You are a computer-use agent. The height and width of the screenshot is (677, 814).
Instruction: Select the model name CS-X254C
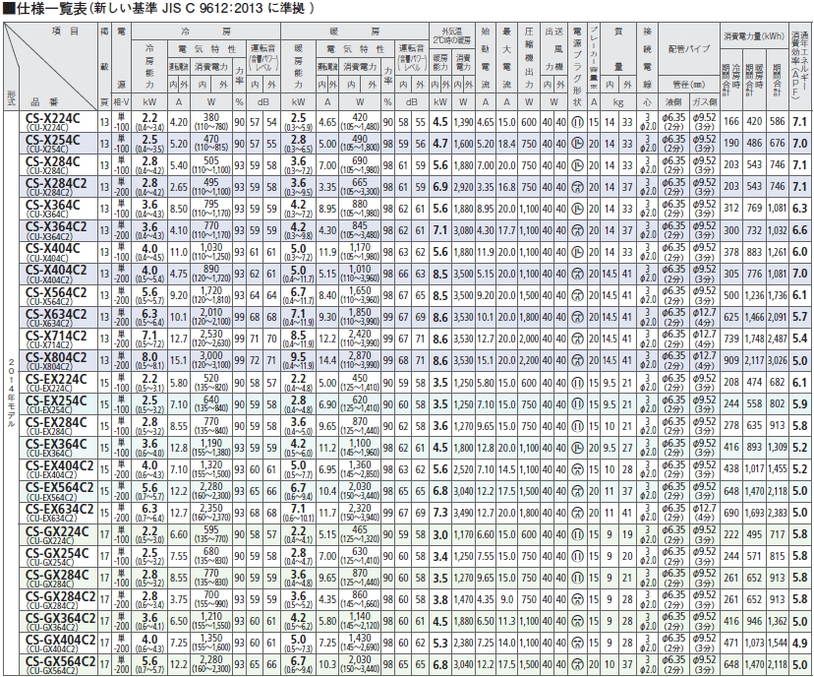tap(53, 141)
